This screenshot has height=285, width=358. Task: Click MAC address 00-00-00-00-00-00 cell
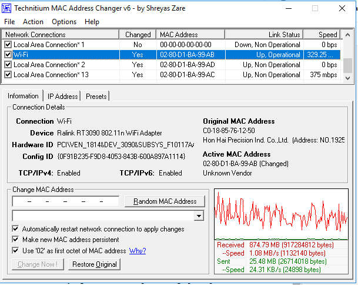point(186,45)
